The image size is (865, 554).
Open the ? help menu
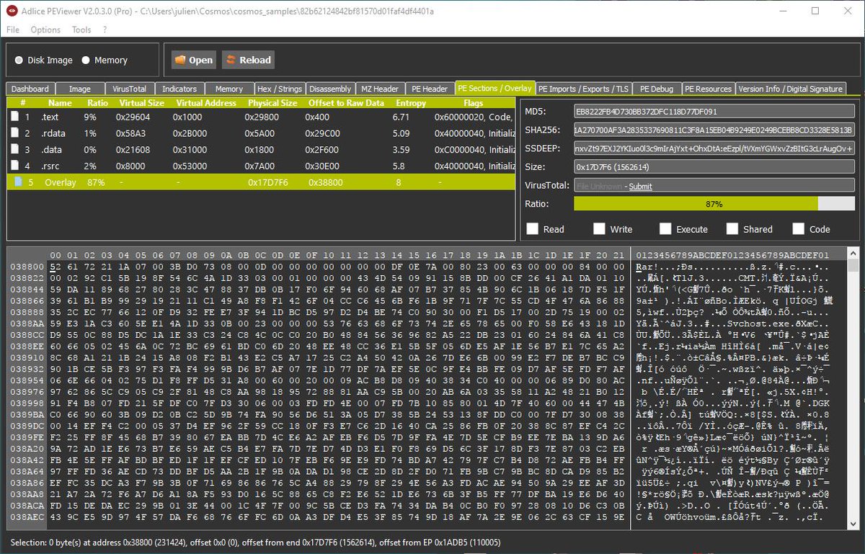click(x=105, y=30)
